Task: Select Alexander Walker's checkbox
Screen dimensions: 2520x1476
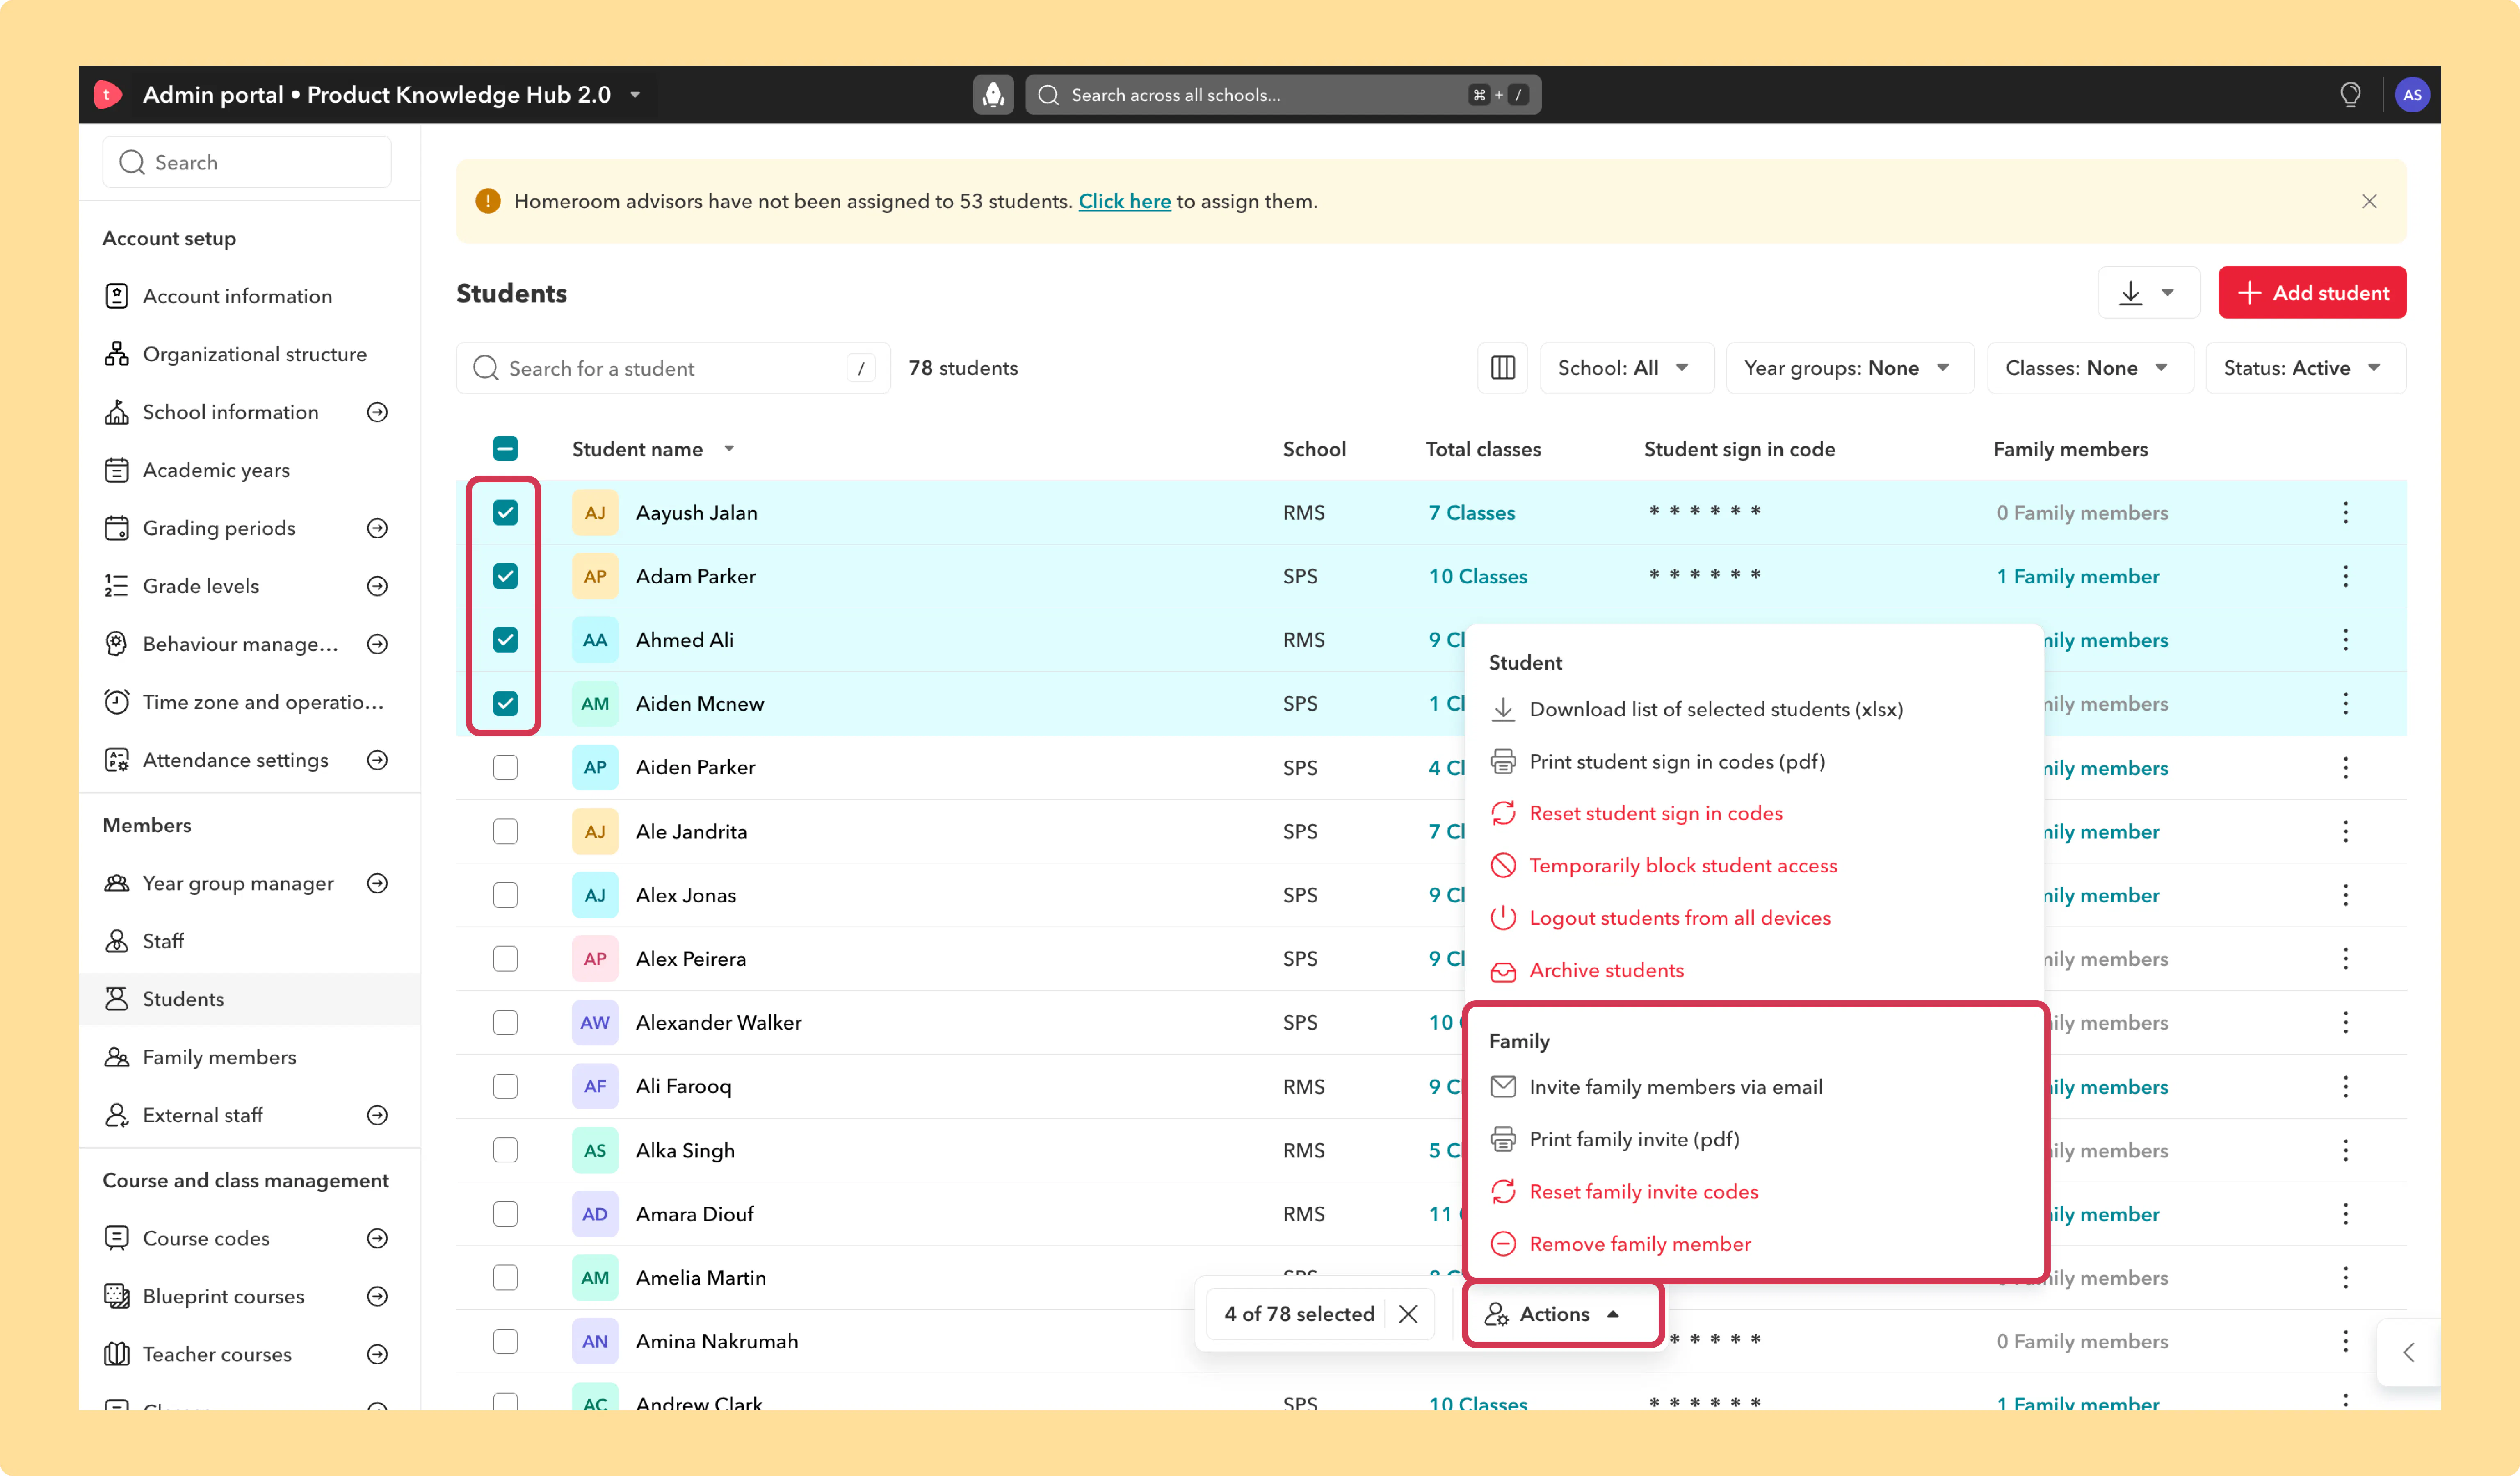Action: coord(505,1022)
